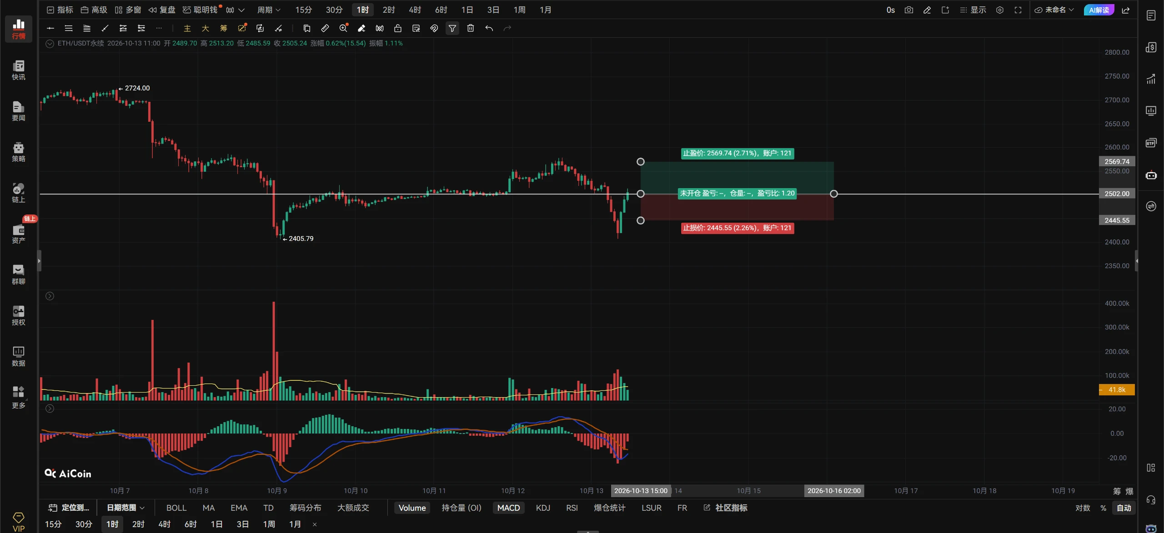Toggle the % percent scale
Image resolution: width=1164 pixels, height=533 pixels.
(1104, 508)
